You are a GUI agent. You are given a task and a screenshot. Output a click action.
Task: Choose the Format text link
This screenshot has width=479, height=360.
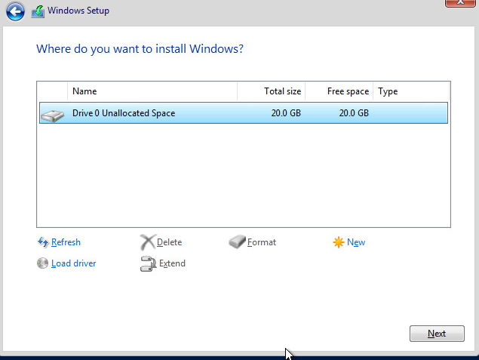click(262, 242)
